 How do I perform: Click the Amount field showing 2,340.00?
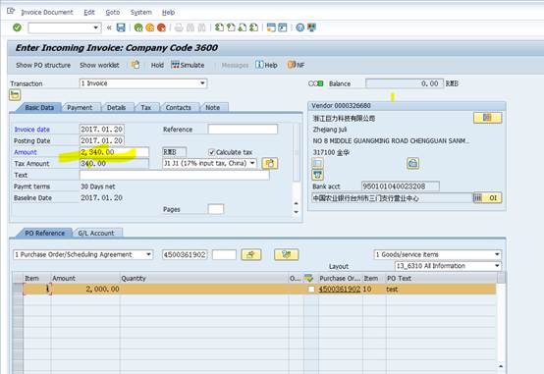click(x=114, y=152)
